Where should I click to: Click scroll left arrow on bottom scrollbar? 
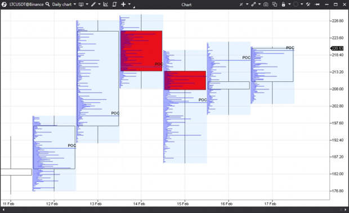point(3,210)
